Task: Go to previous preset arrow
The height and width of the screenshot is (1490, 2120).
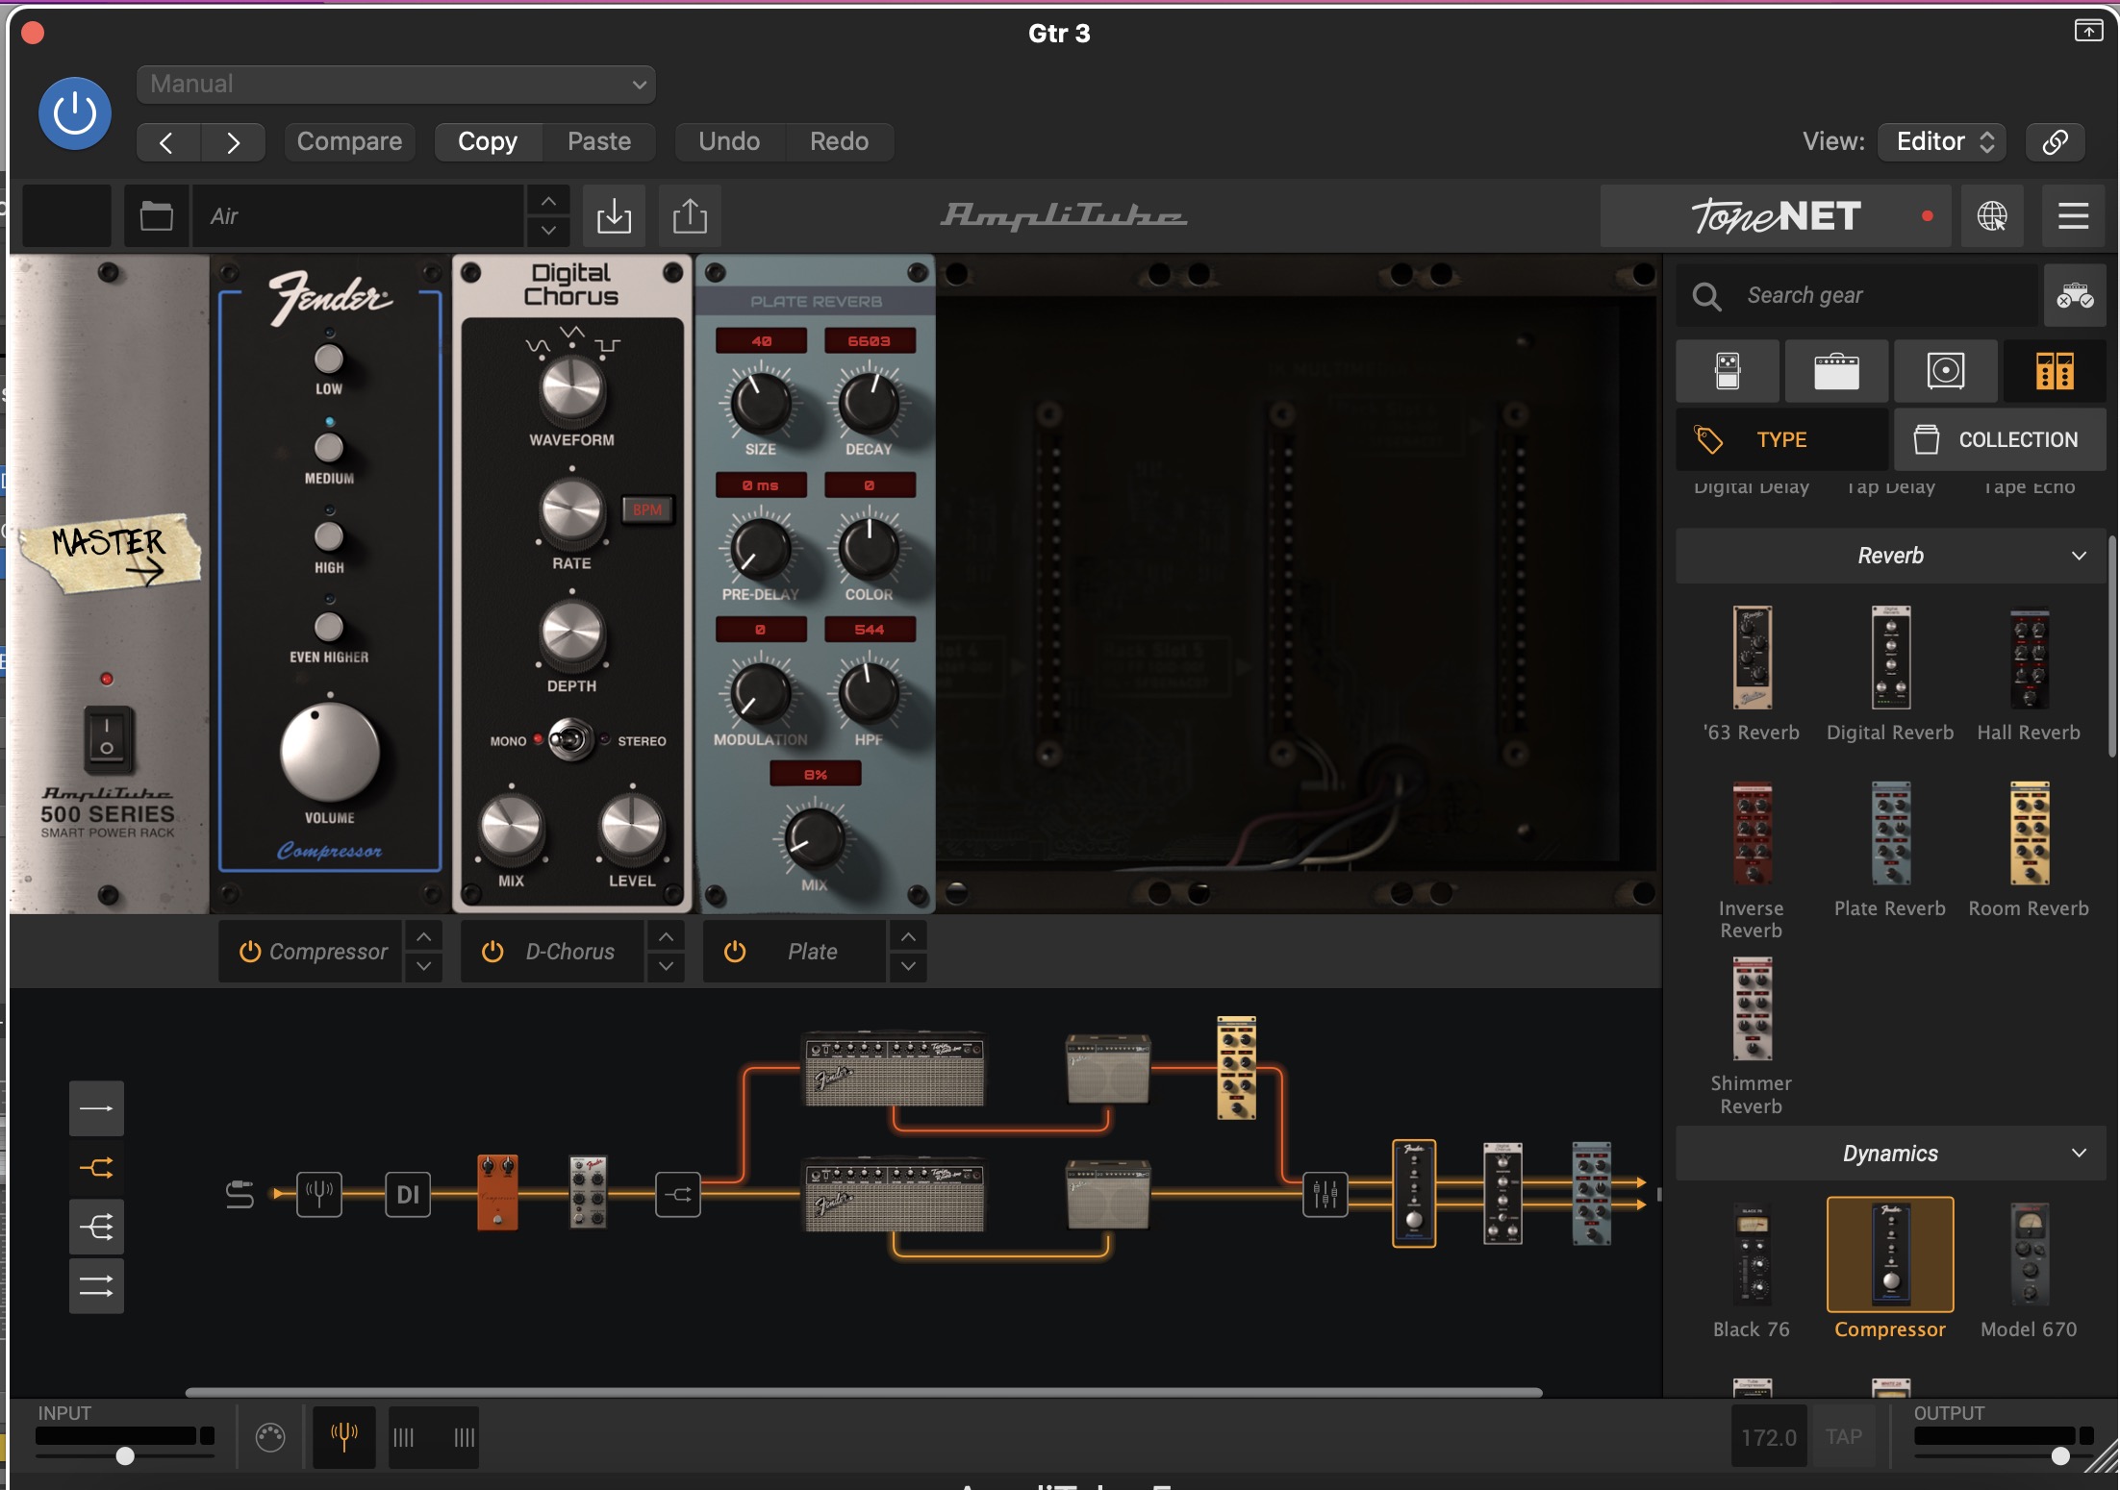Action: [x=167, y=142]
